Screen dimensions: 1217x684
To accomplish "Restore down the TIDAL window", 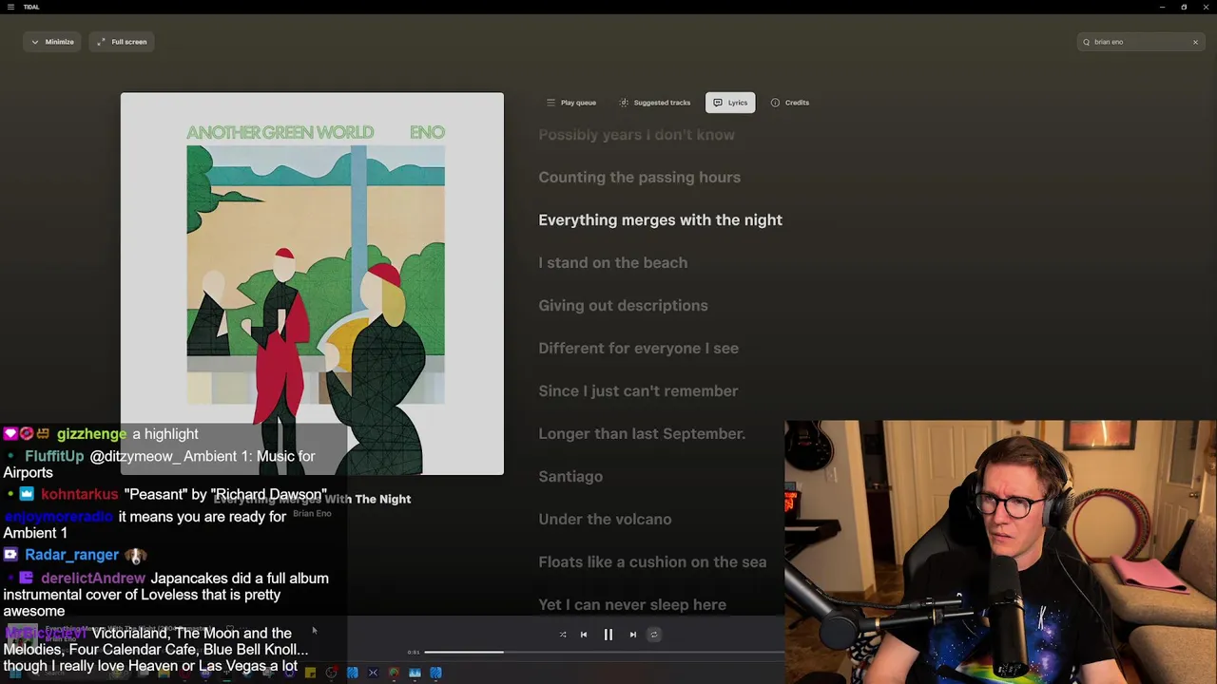I will [1184, 7].
